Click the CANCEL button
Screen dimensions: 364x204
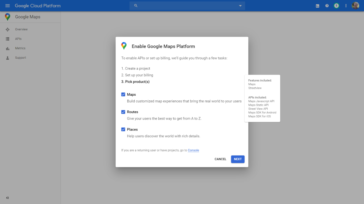coord(220,159)
